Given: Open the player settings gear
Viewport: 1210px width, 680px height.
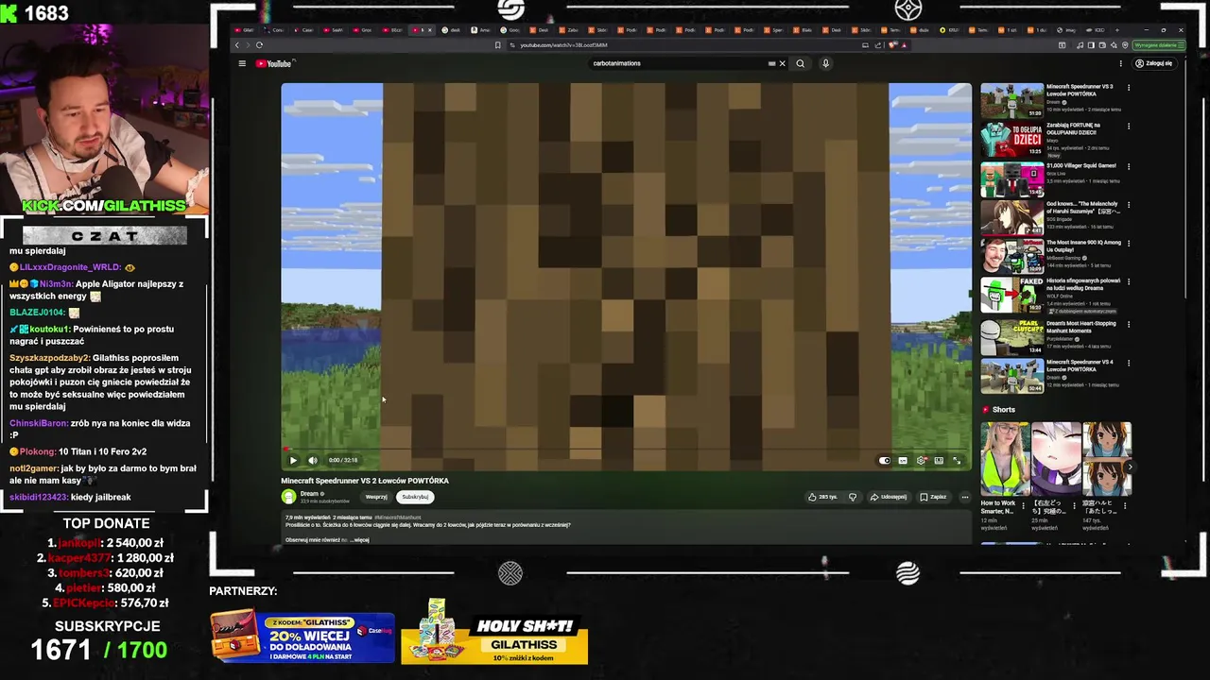Looking at the screenshot, I should coord(921,461).
